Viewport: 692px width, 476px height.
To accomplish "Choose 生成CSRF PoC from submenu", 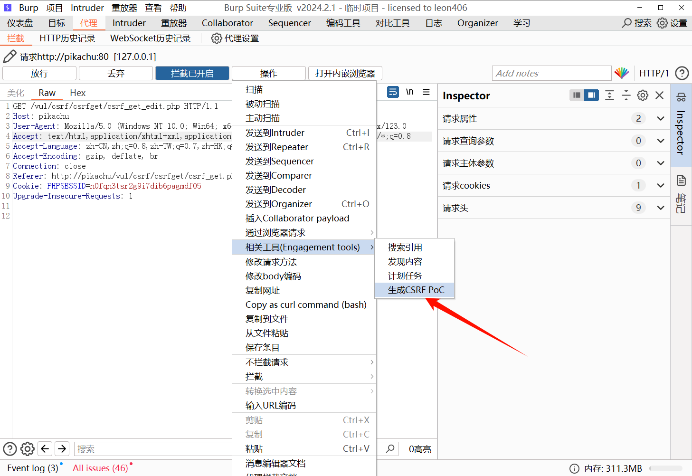I will pyautogui.click(x=415, y=290).
